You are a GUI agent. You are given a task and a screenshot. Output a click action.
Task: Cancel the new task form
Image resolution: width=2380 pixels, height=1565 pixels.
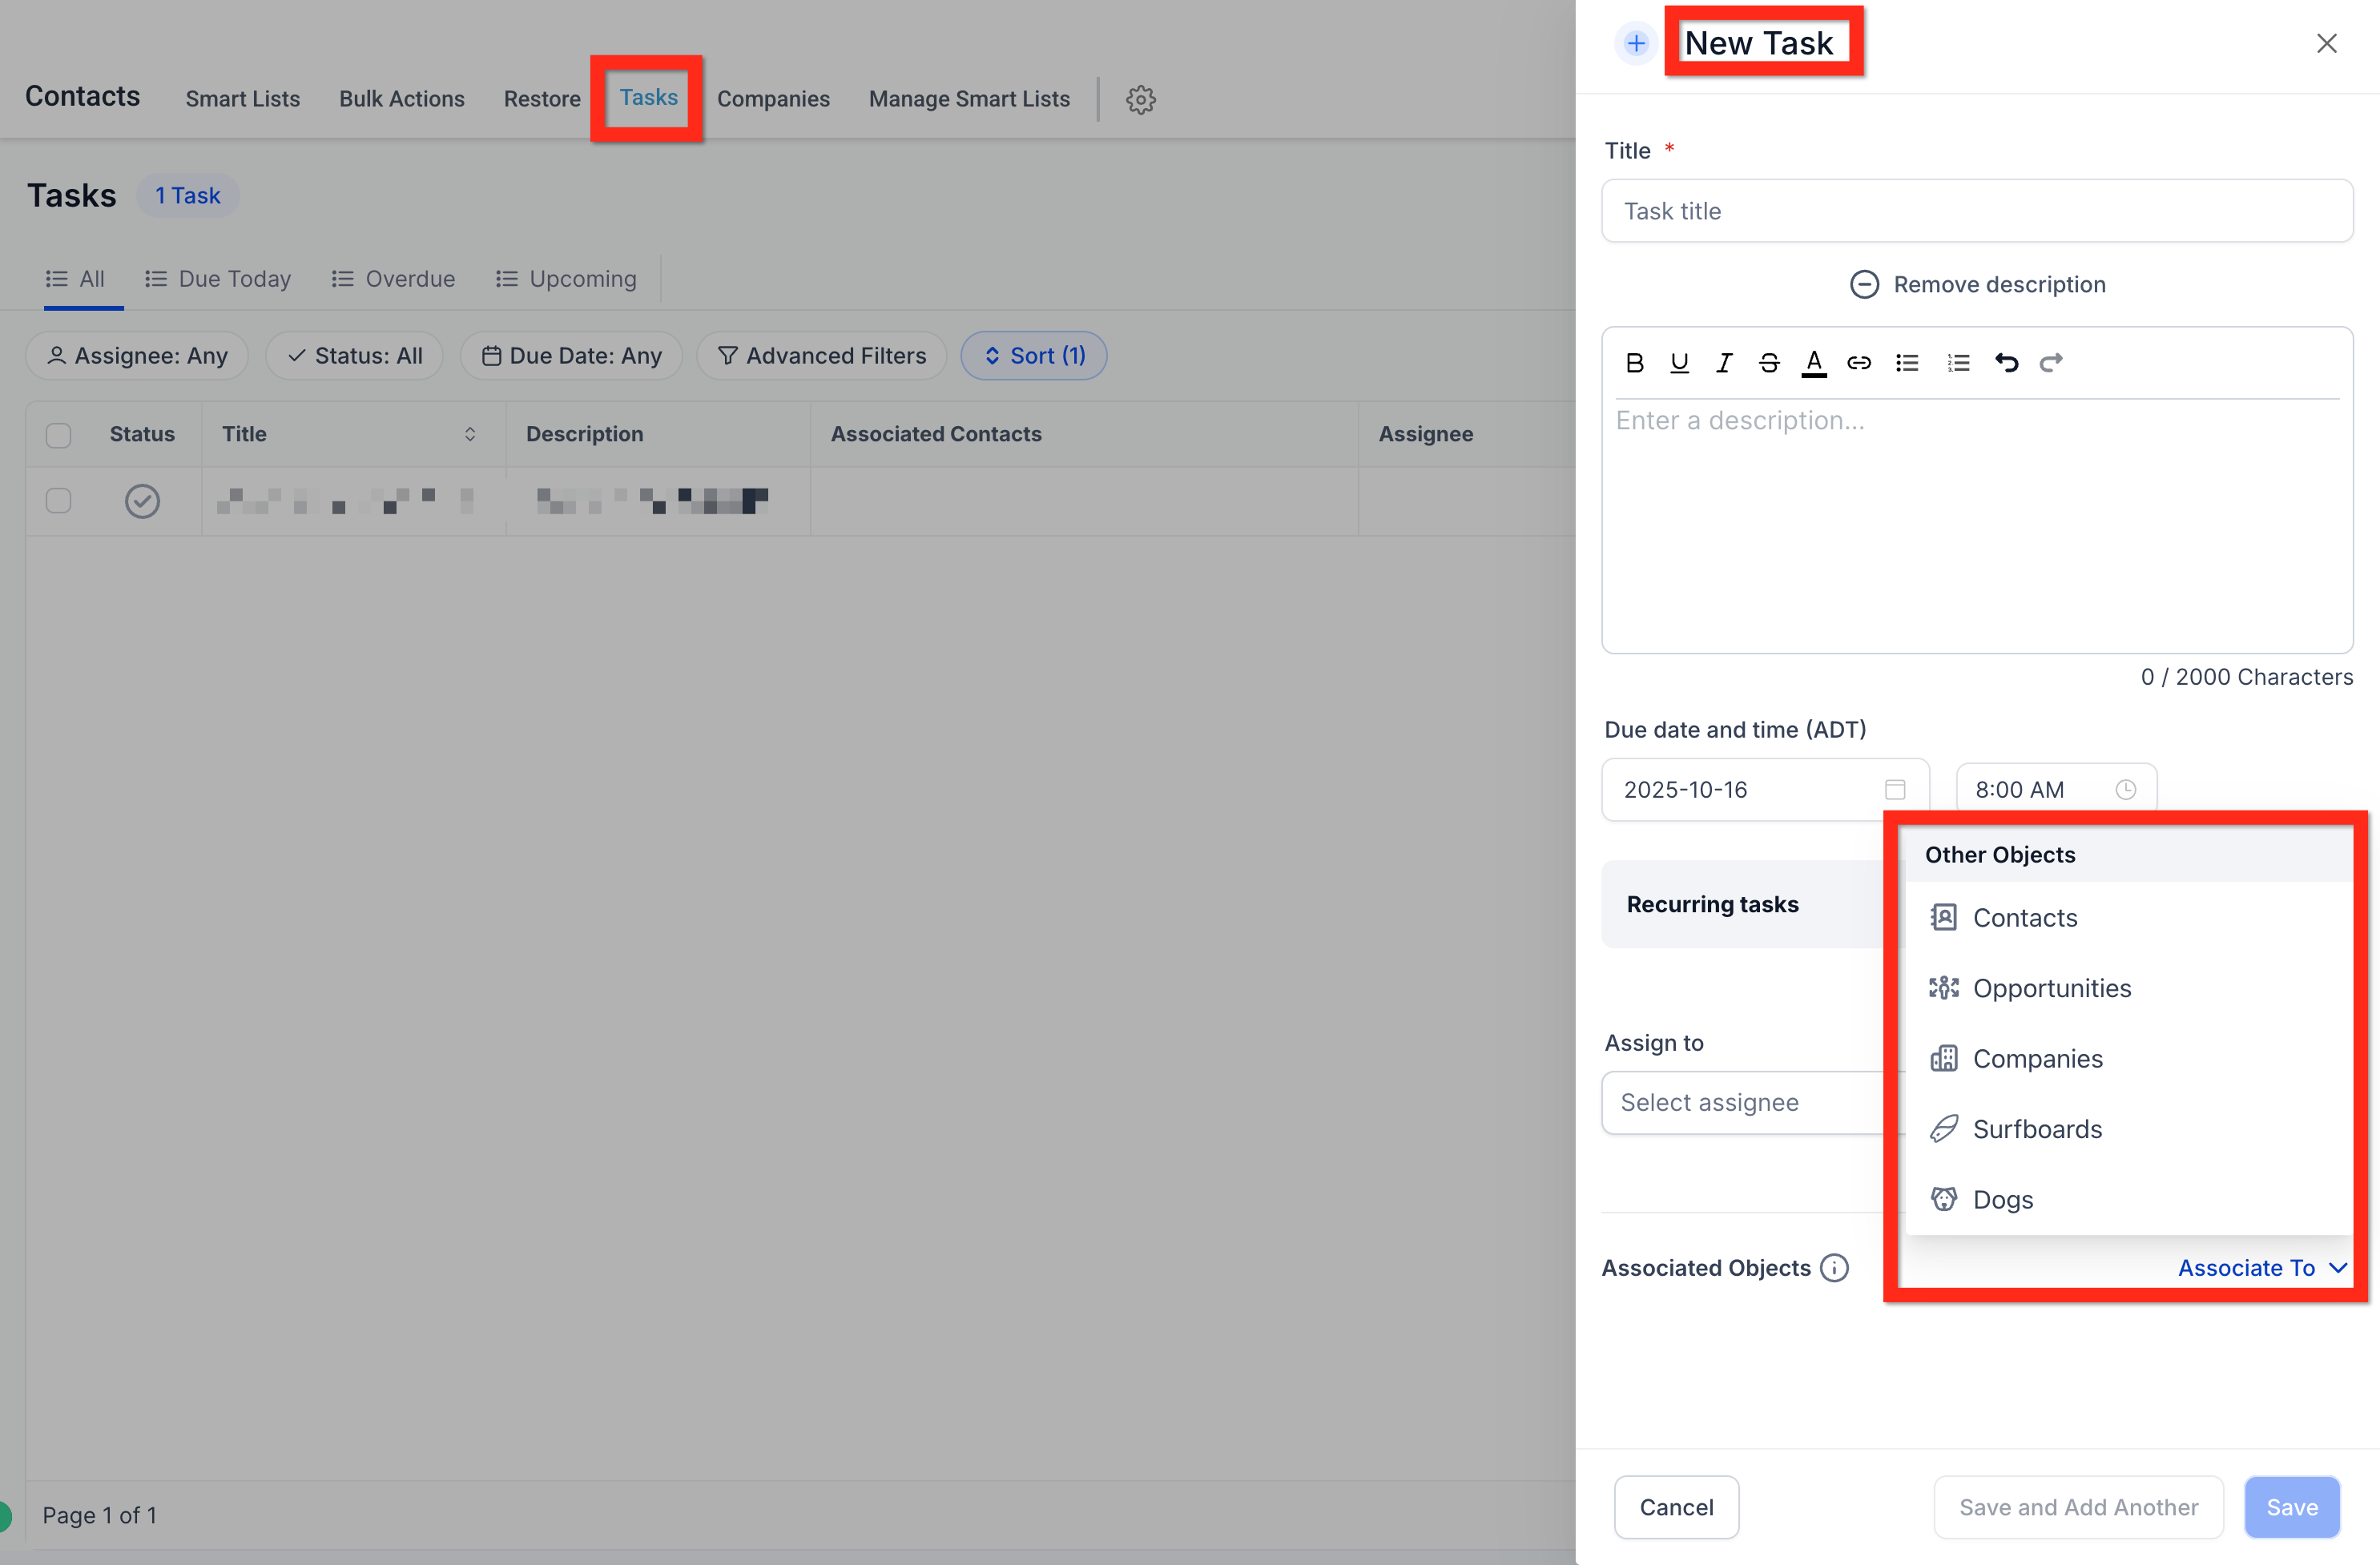point(1676,1507)
